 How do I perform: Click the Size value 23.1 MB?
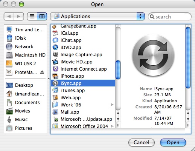coord(163,95)
